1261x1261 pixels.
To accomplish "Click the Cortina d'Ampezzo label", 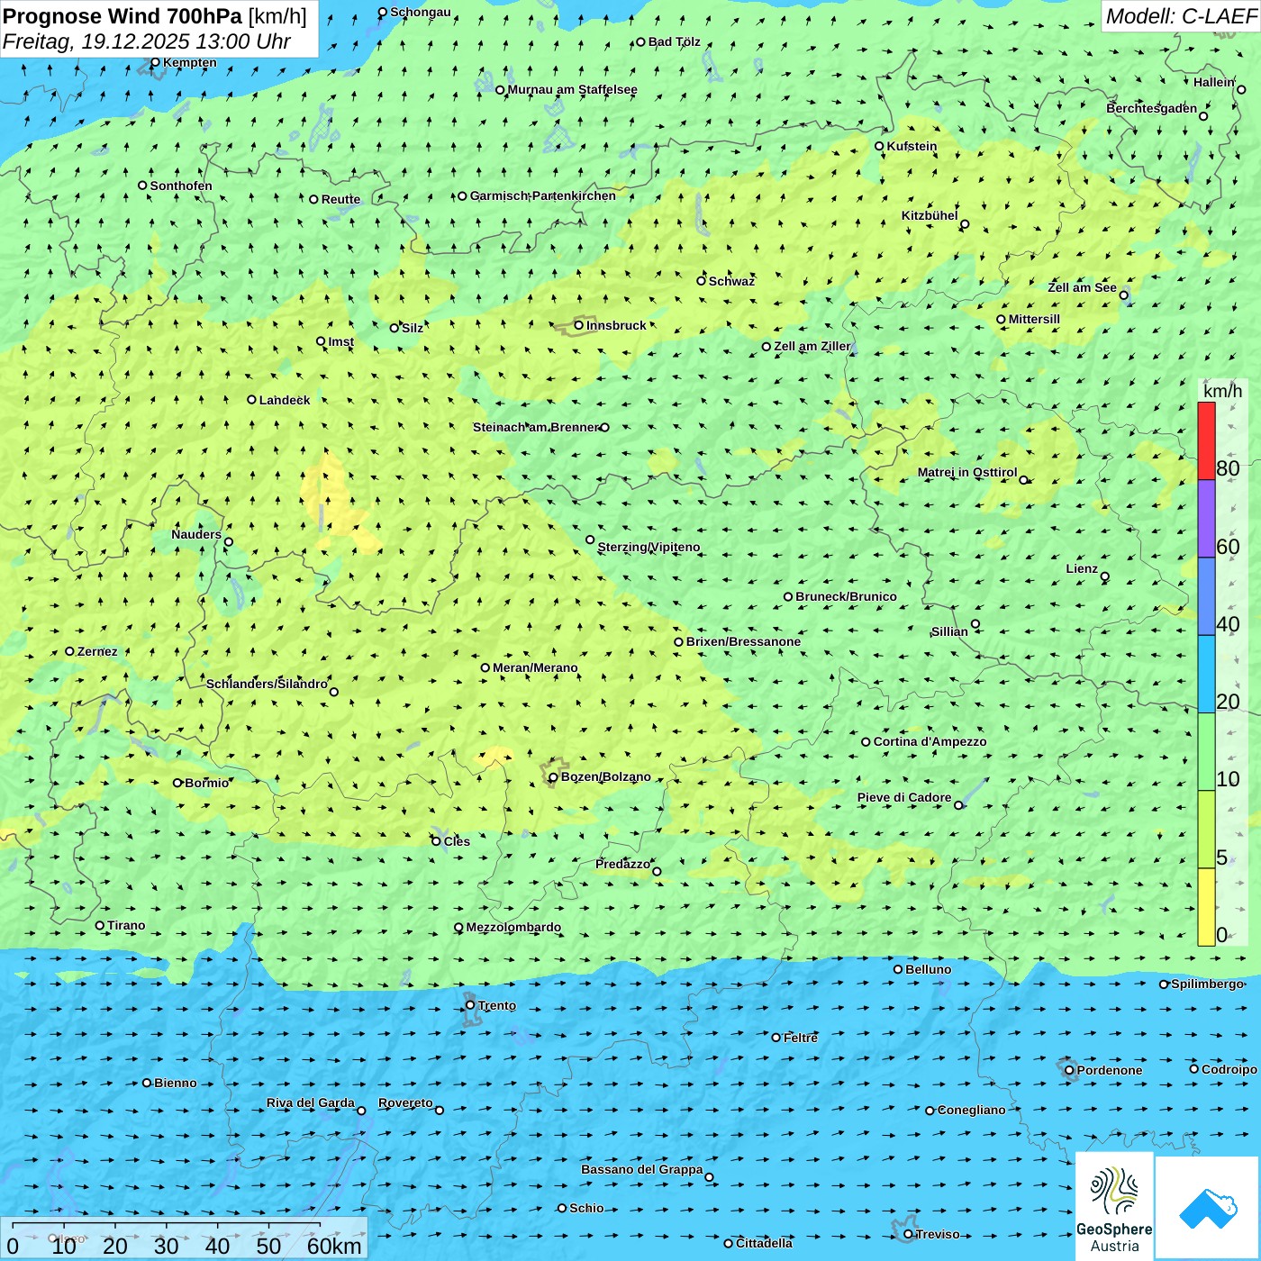I will click(x=930, y=741).
